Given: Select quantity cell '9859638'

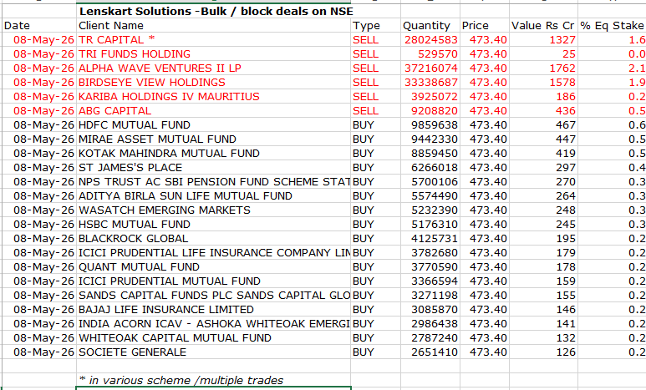Looking at the screenshot, I should pos(430,125).
